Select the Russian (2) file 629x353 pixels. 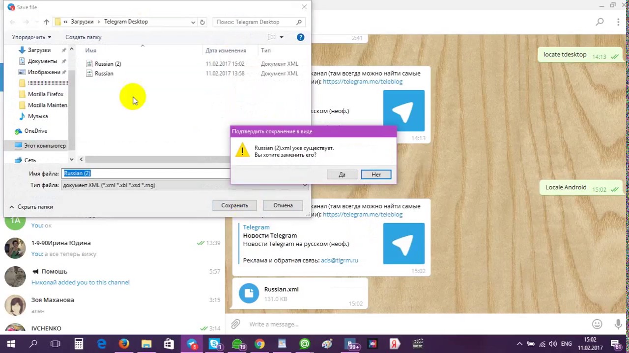coord(108,64)
